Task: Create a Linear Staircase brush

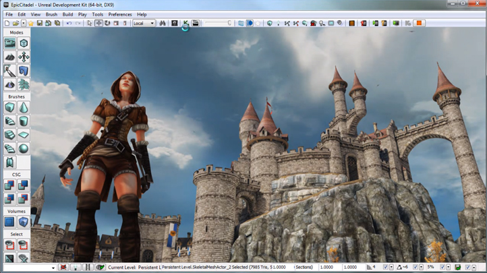Action: 10,135
